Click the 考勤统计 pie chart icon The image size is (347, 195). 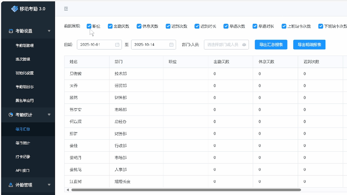(11, 115)
